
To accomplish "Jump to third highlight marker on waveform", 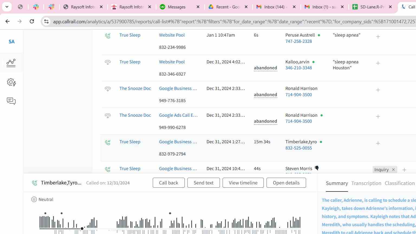I will [170, 213].
